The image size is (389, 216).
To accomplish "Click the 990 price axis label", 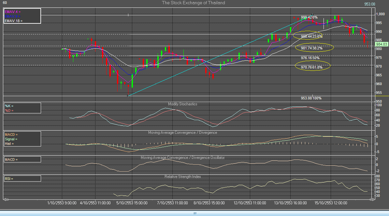I will [379, 32].
